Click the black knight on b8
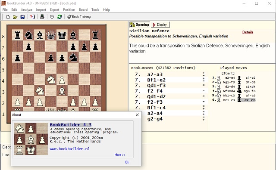The image size is (276, 170). click(x=28, y=35)
